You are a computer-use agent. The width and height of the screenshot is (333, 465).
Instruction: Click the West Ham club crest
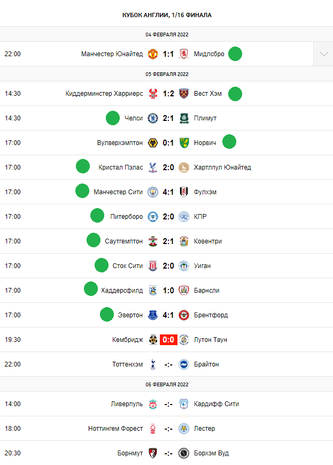coord(184,94)
